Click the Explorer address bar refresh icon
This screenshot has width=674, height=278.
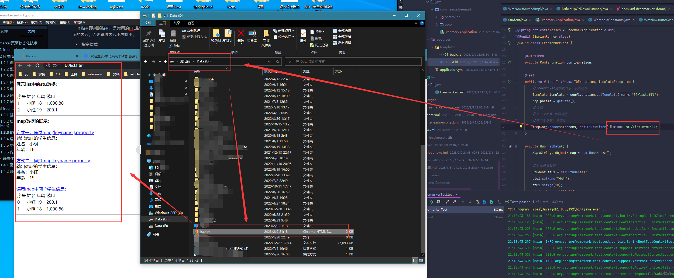tap(278, 62)
